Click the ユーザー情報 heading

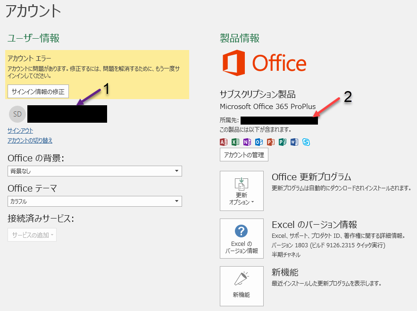pos(33,38)
